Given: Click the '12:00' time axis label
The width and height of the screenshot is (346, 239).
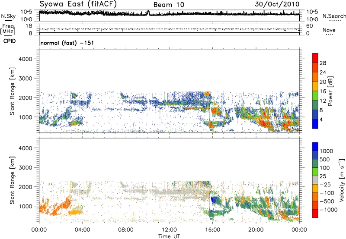Looking at the screenshot, I should click(x=169, y=230).
